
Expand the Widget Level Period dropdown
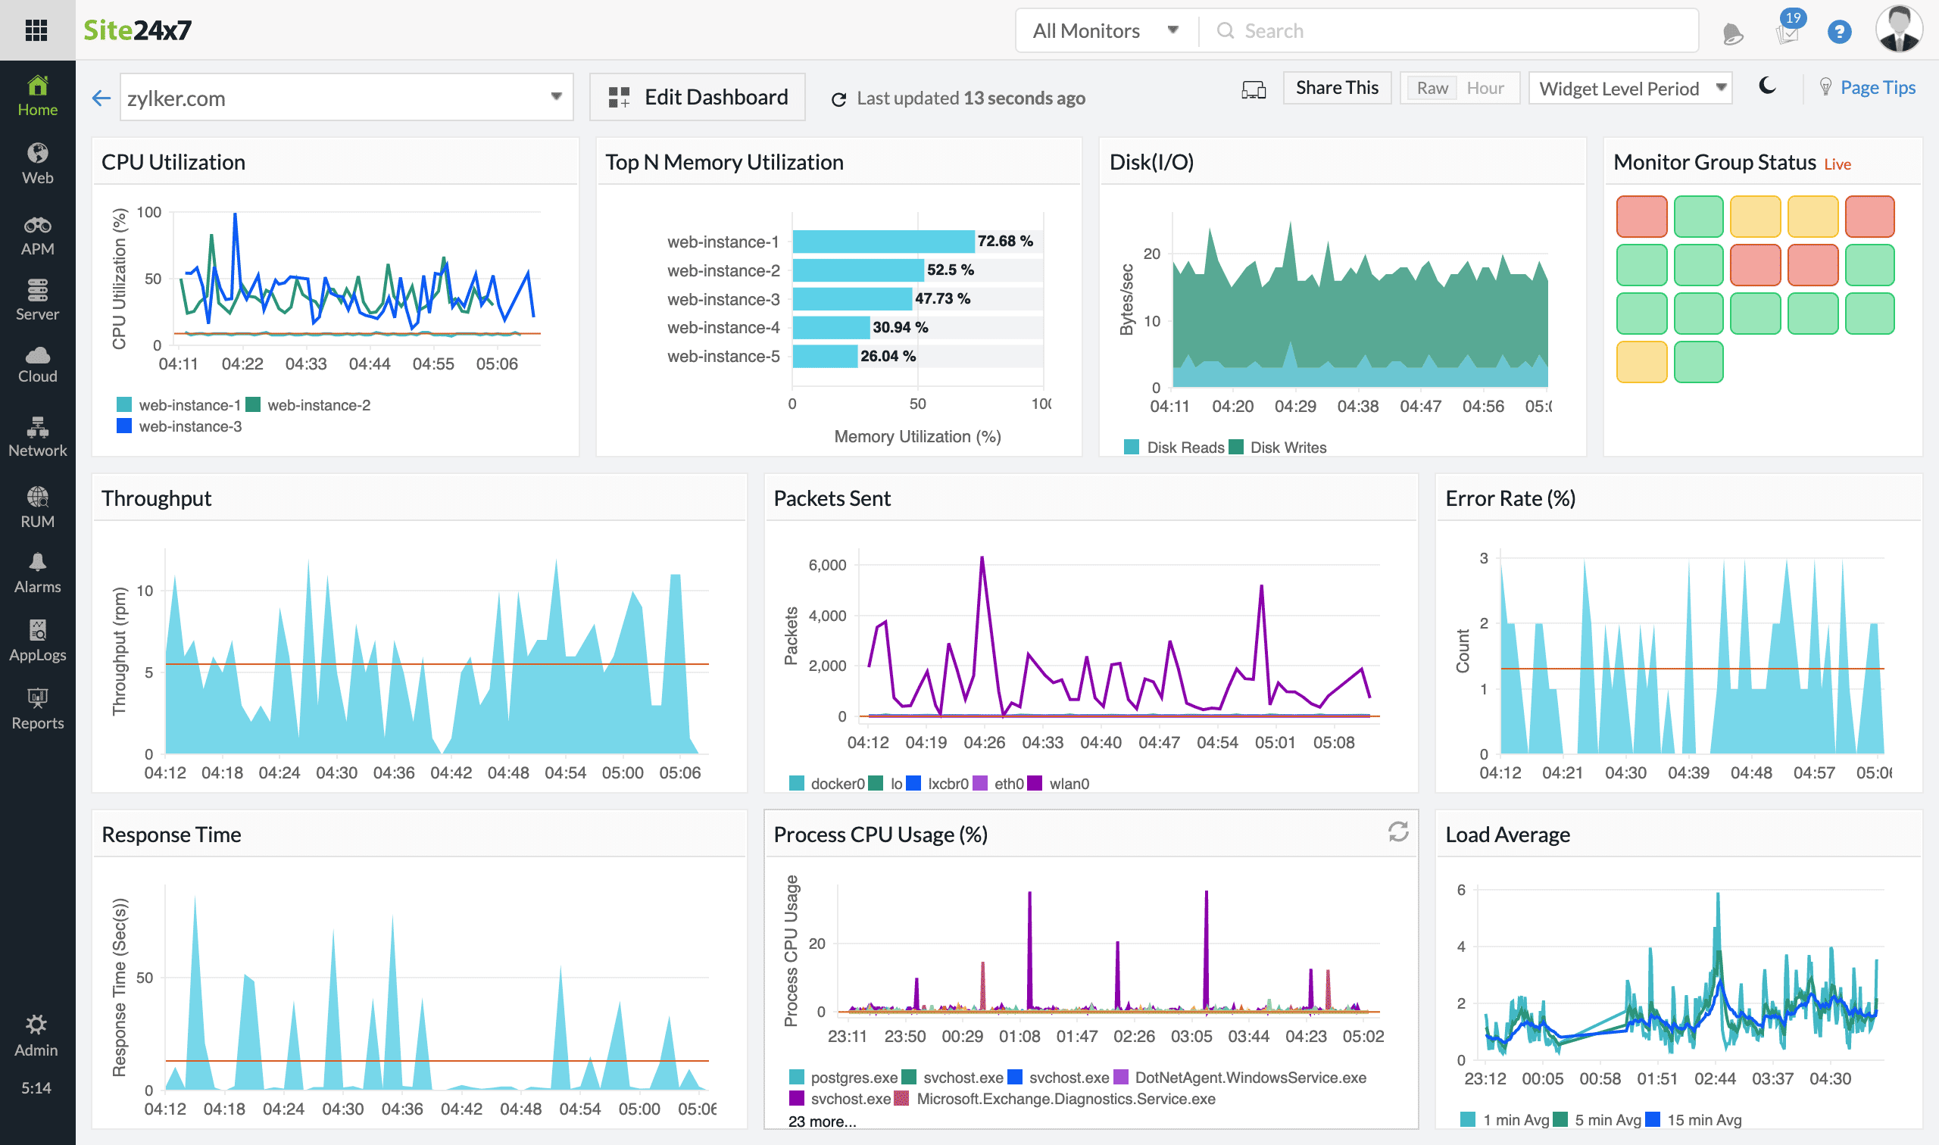pyautogui.click(x=1631, y=88)
